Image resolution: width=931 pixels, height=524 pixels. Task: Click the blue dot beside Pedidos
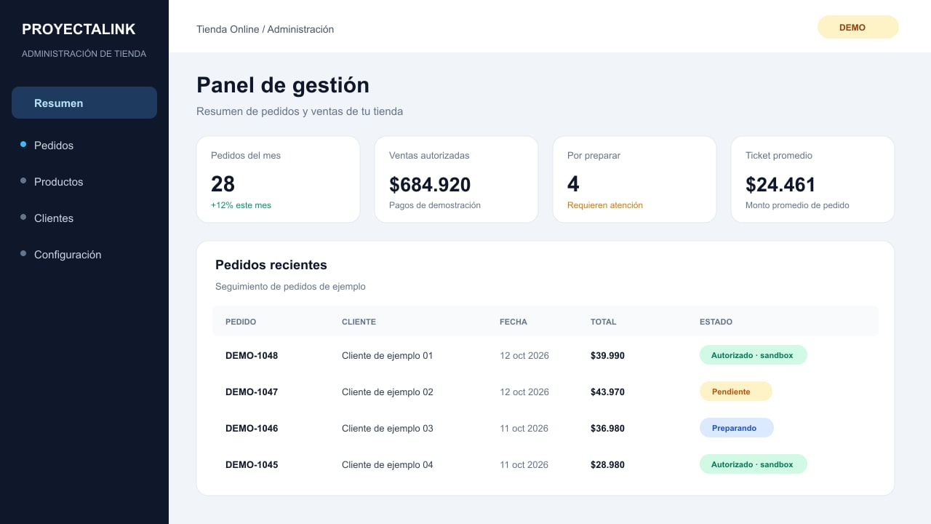coord(23,145)
